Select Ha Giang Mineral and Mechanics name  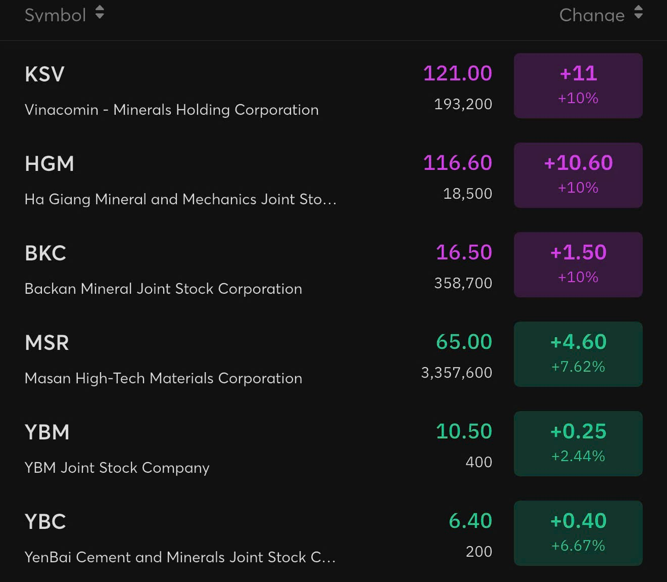click(x=180, y=199)
